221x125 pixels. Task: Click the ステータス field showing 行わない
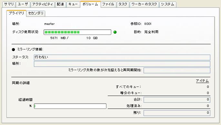coord(122,57)
